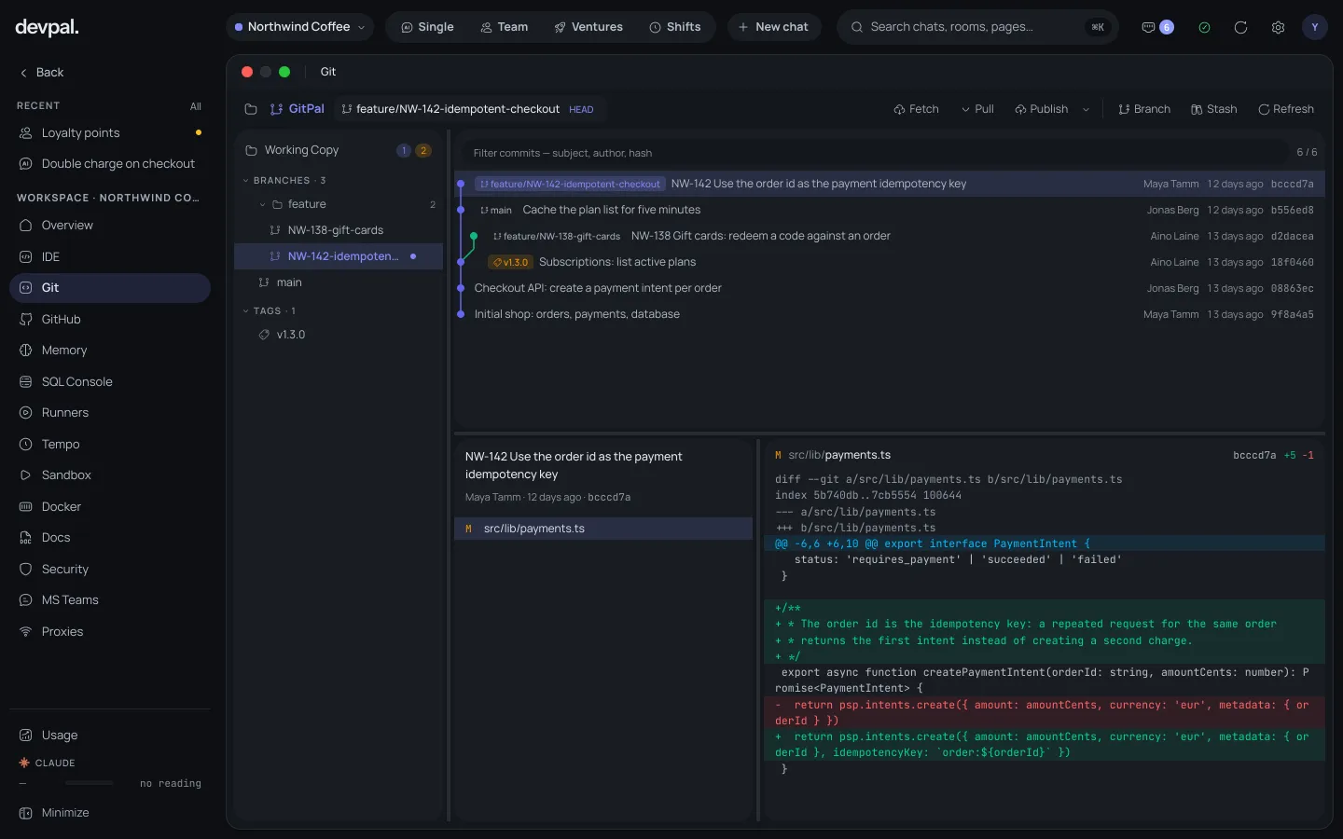This screenshot has height=839, width=1343.
Task: Switch to the Team tab
Action: [x=504, y=27]
